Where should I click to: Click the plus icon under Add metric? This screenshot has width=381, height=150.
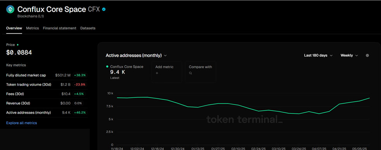(x=157, y=73)
